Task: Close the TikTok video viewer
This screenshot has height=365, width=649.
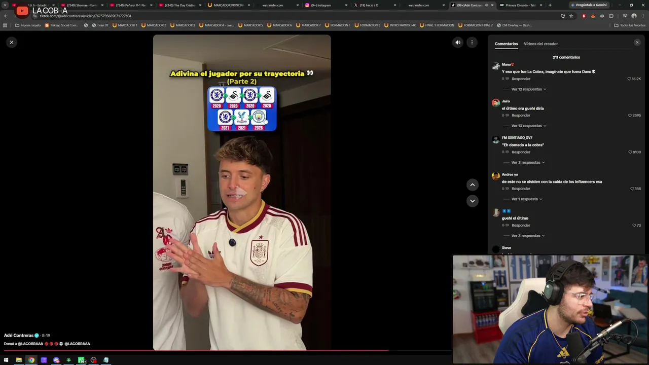Action: click(x=12, y=42)
